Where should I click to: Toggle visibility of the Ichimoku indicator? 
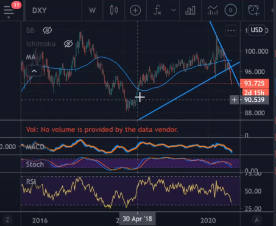pos(68,44)
